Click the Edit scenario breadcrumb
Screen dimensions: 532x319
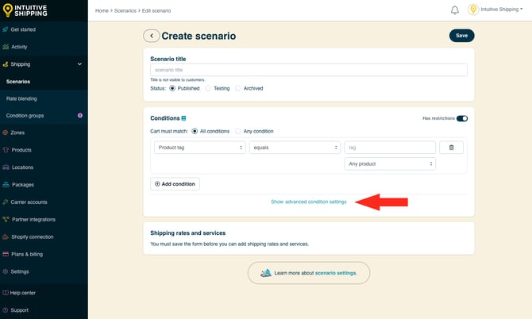tap(156, 11)
